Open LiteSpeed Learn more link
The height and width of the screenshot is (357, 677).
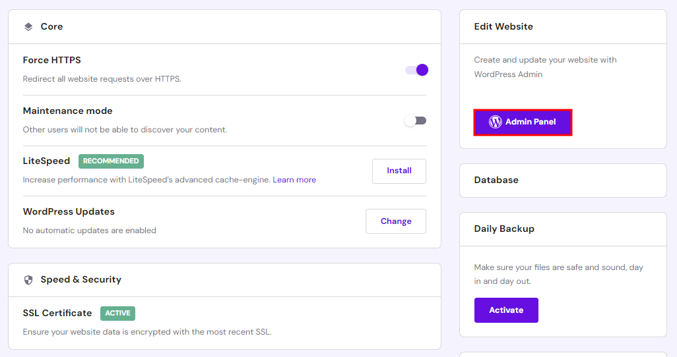click(x=294, y=180)
